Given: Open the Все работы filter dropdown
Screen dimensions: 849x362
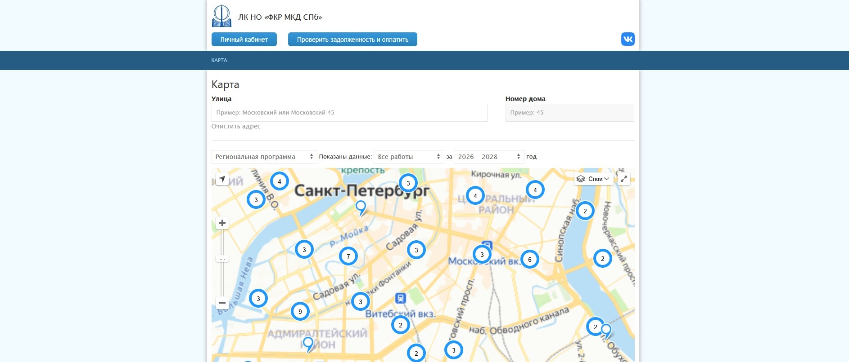Looking at the screenshot, I should click(x=409, y=157).
